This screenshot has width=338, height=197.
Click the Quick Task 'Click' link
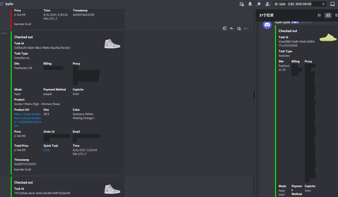[x=46, y=150]
